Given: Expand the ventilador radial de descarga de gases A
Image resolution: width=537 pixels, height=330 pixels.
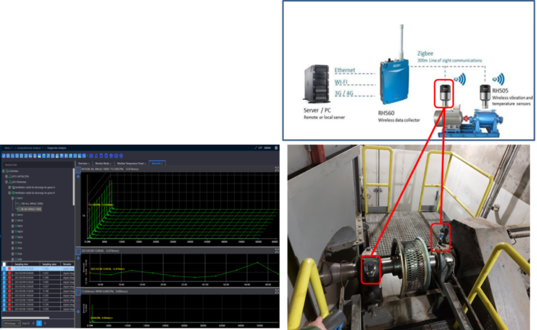Looking at the screenshot, I should pyautogui.click(x=9, y=187).
